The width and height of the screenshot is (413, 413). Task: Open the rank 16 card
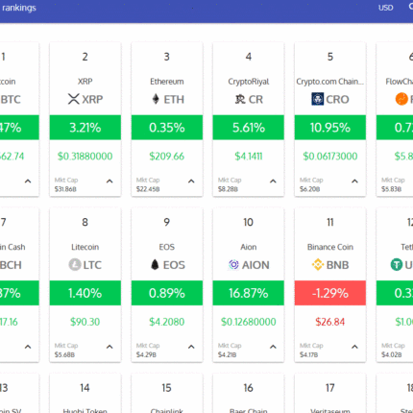pos(249,394)
